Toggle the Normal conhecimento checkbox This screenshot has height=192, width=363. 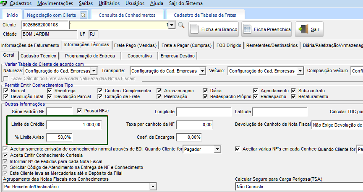pos(6,91)
